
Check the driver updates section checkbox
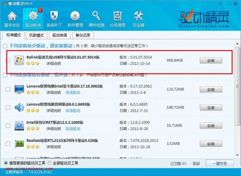(5, 75)
